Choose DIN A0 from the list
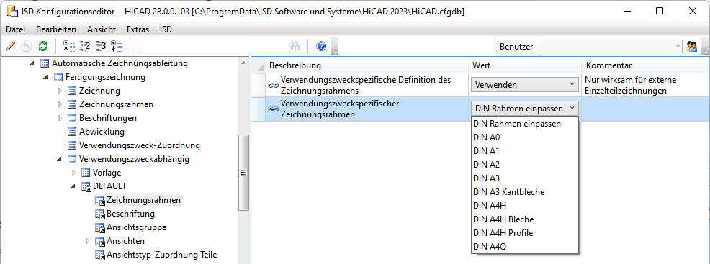Screen dimensions: 710x264 click(525, 137)
